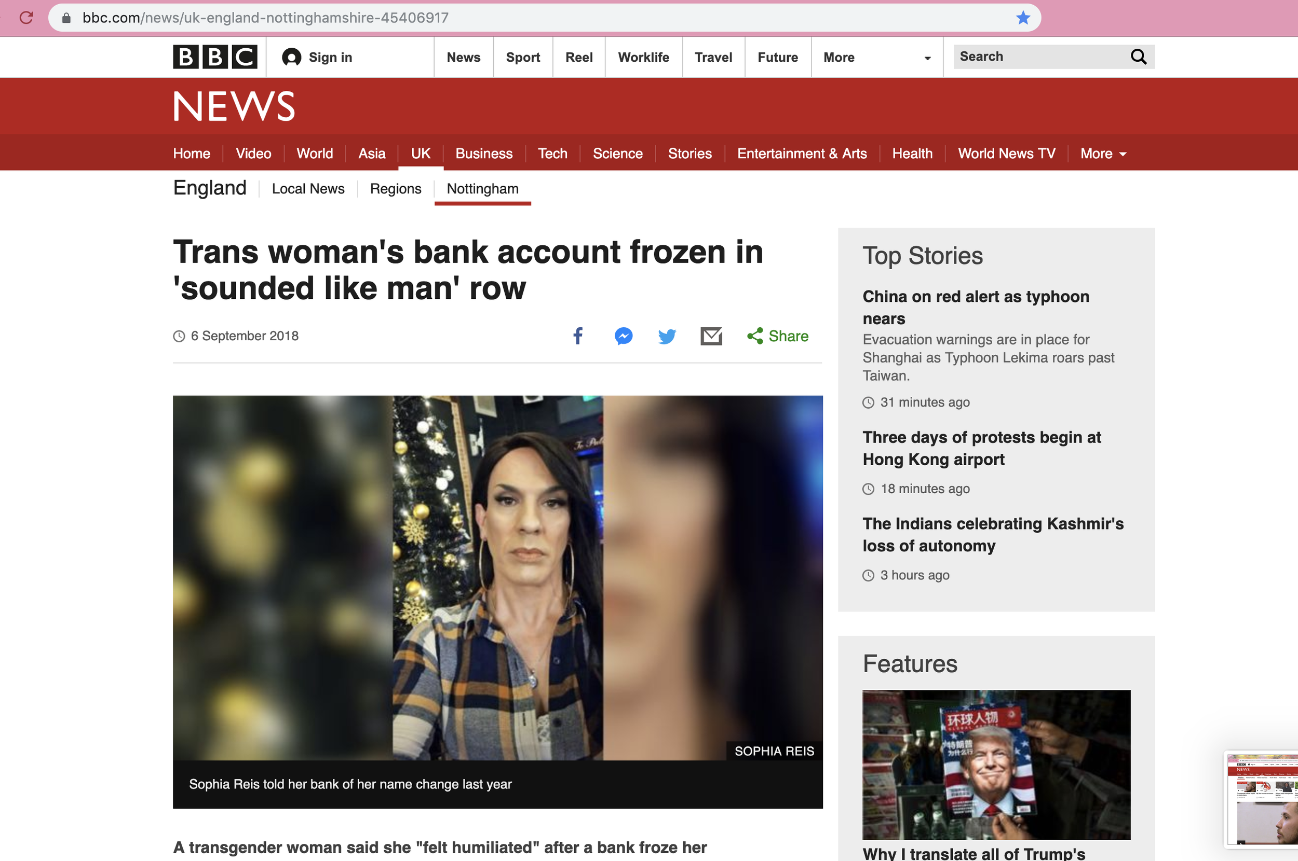Image resolution: width=1298 pixels, height=861 pixels.
Task: Toggle the bookmark star icon
Action: pos(1023,18)
